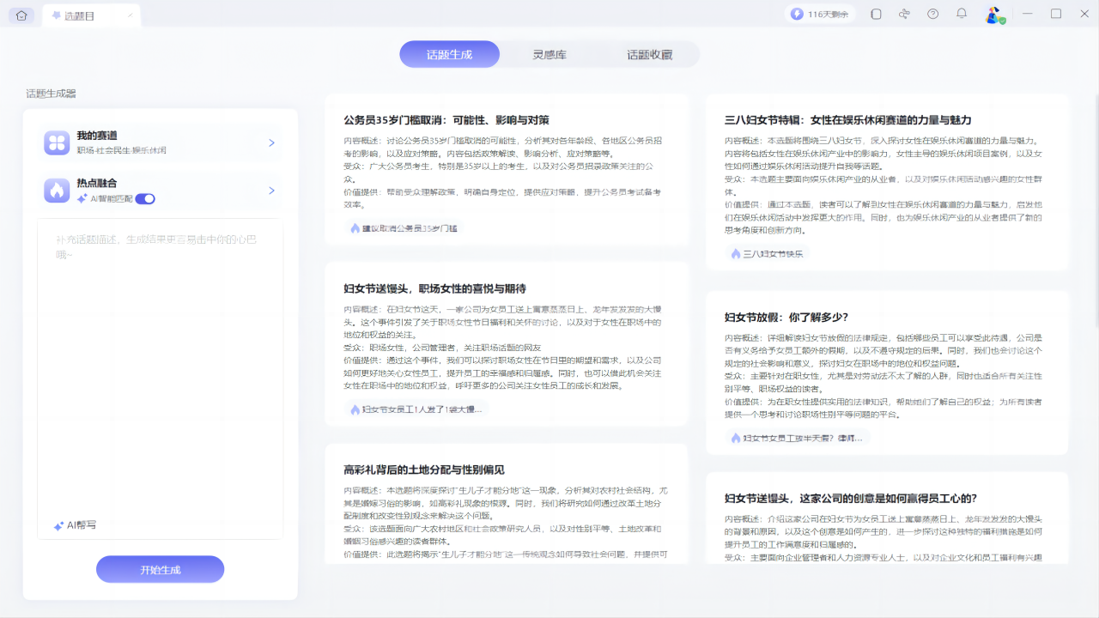
Task: Open the notification bell icon
Action: point(960,14)
